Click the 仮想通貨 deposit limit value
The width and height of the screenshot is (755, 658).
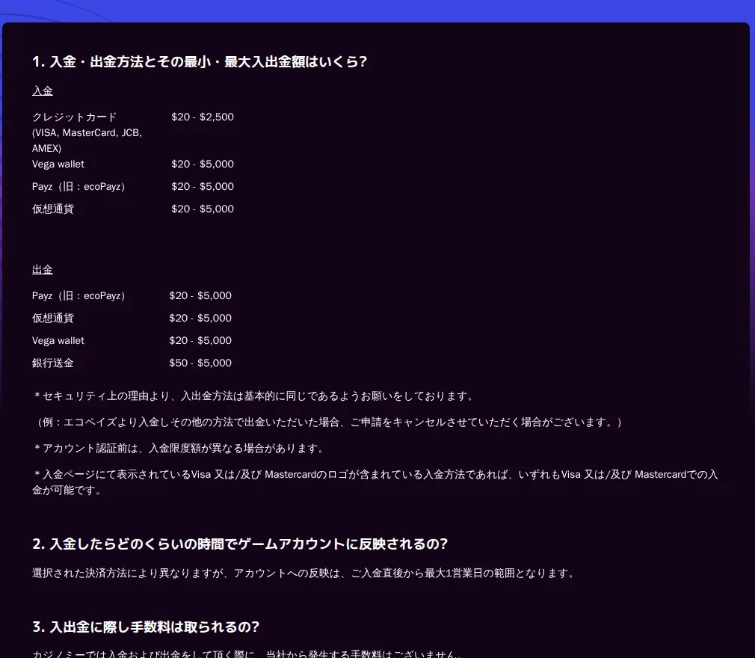[x=203, y=209]
